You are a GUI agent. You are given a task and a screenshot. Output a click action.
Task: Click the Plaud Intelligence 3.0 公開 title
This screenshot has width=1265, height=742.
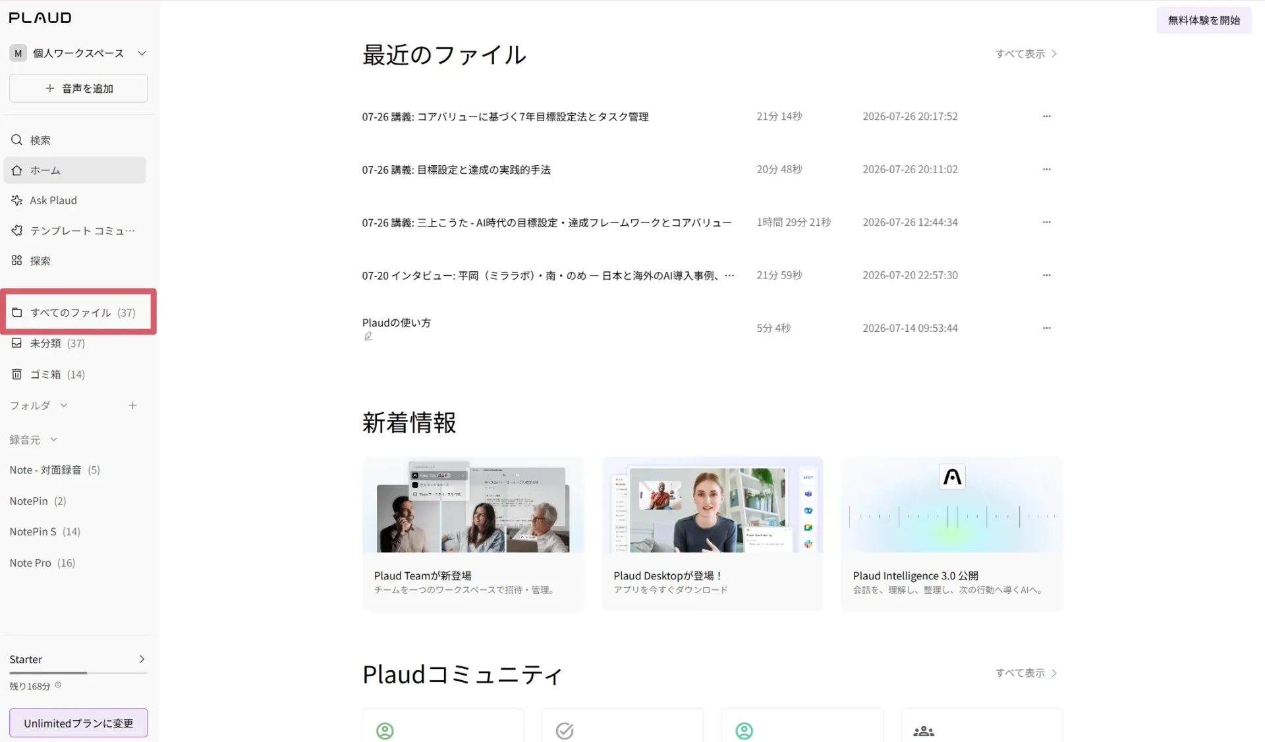pyautogui.click(x=915, y=575)
